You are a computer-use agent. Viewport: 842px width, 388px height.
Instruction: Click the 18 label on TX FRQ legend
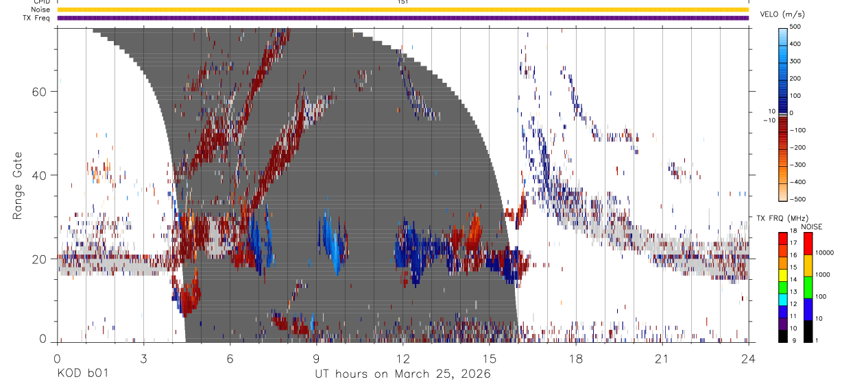(793, 231)
